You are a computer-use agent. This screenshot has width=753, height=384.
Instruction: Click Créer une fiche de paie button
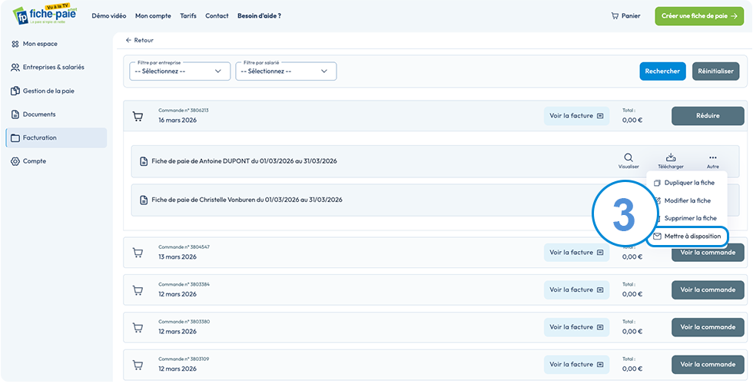click(699, 16)
